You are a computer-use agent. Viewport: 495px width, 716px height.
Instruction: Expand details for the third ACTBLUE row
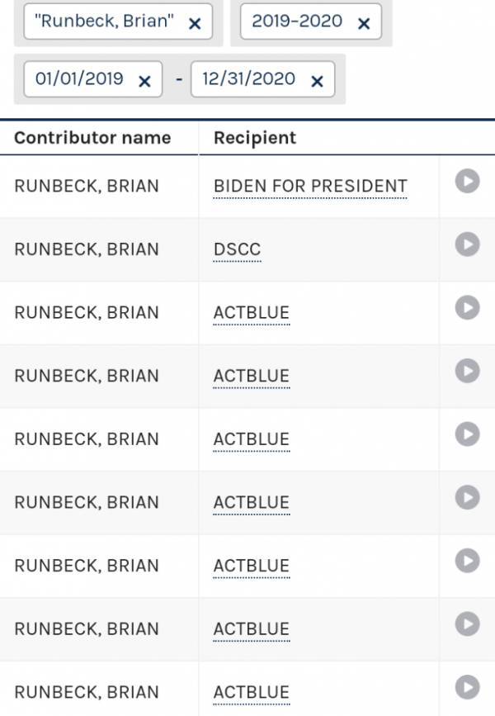[468, 434]
